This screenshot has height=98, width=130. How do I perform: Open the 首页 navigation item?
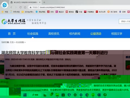12,34
